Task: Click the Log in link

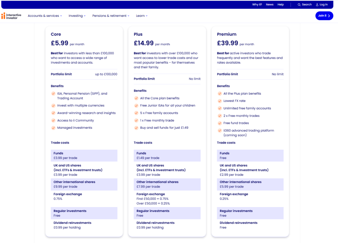Action: (323, 5)
